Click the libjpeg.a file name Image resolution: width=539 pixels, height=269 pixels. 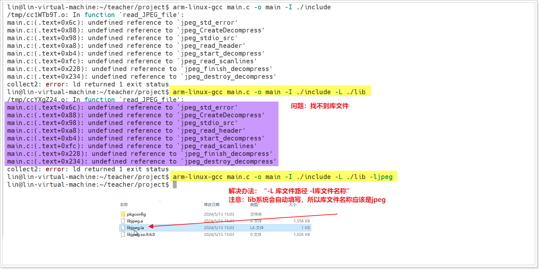pyautogui.click(x=135, y=221)
